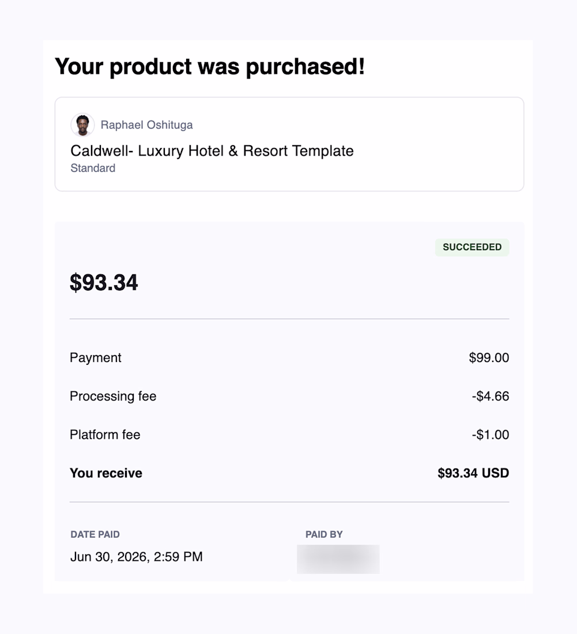Click the -$1.00 platform fee amount
The height and width of the screenshot is (634, 577).
pyautogui.click(x=490, y=435)
